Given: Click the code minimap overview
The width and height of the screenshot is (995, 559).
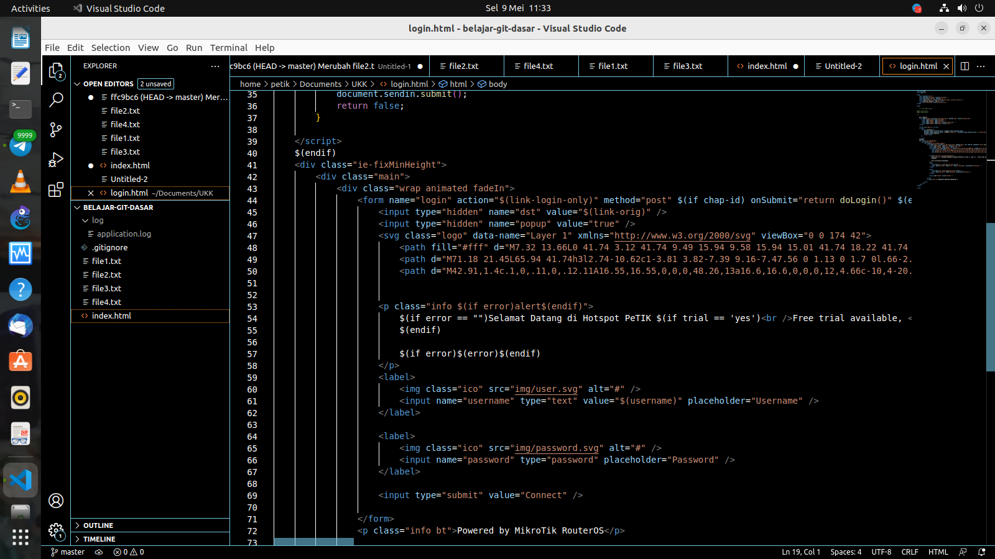Looking at the screenshot, I should [951, 139].
